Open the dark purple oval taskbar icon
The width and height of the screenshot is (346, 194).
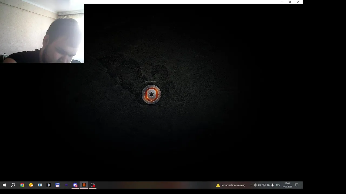[66, 185]
